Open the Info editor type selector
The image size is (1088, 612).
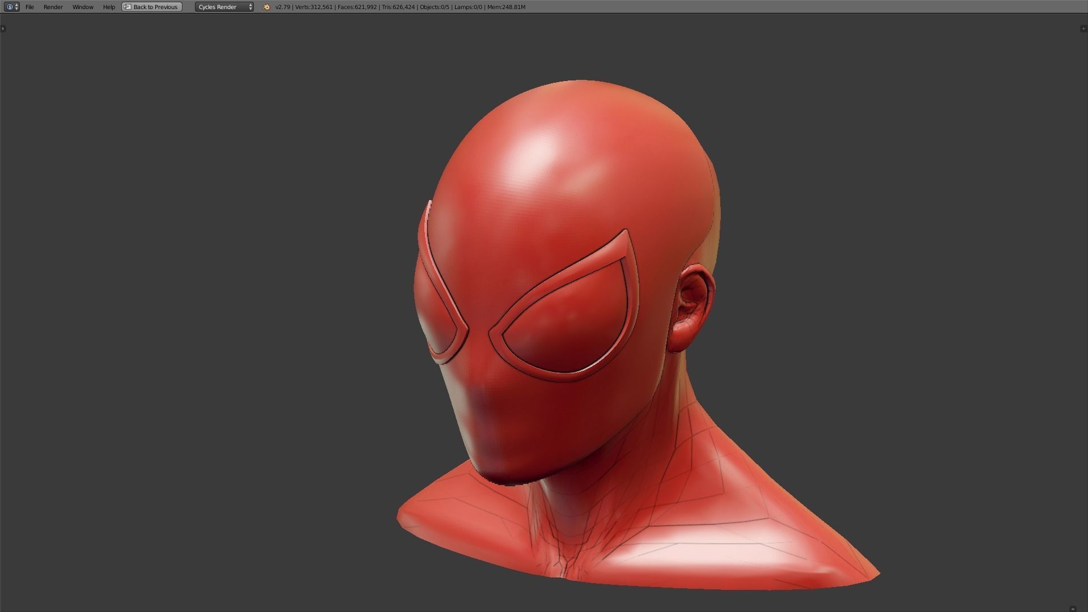11,7
